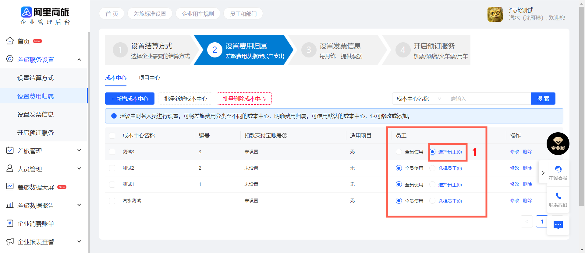The height and width of the screenshot is (253, 585).
Task: Check the checkbox for row 汽水测试
Action: (112, 201)
